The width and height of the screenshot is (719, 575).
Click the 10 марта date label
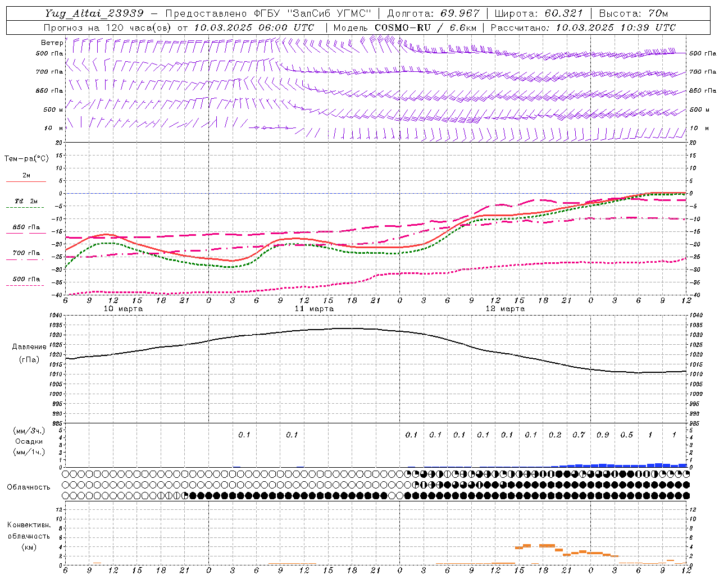coord(123,309)
